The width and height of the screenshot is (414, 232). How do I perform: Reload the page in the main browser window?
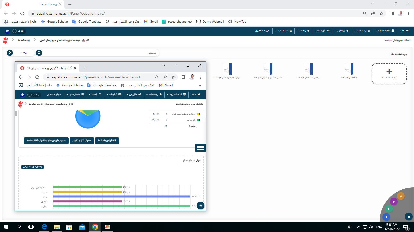pyautogui.click(x=22, y=13)
